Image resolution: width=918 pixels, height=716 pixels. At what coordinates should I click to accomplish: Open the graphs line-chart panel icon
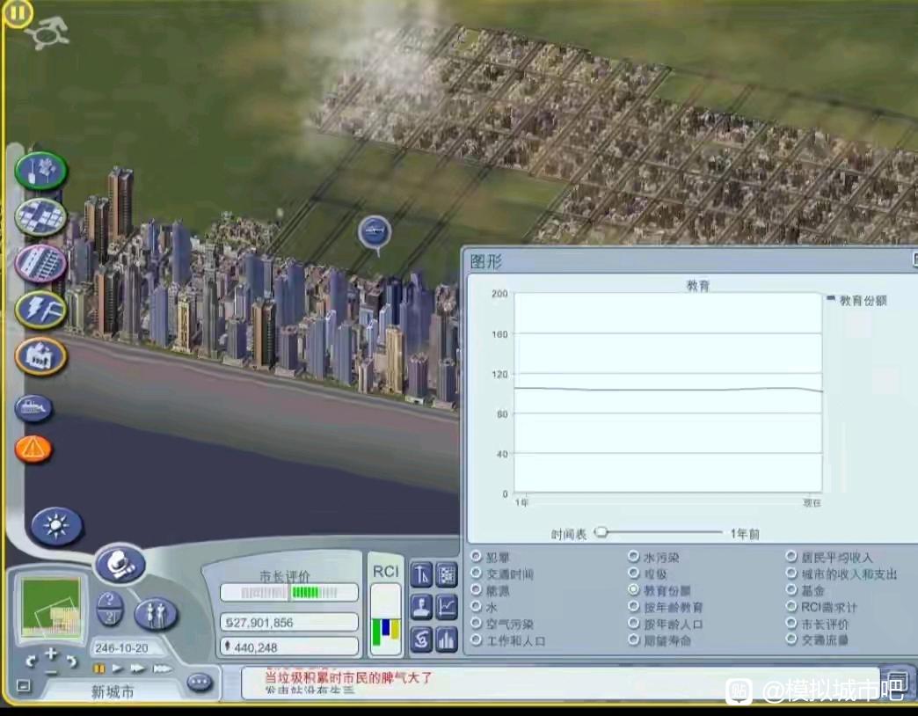tap(447, 607)
